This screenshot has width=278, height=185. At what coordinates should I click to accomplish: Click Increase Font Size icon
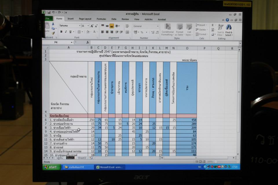92,26
